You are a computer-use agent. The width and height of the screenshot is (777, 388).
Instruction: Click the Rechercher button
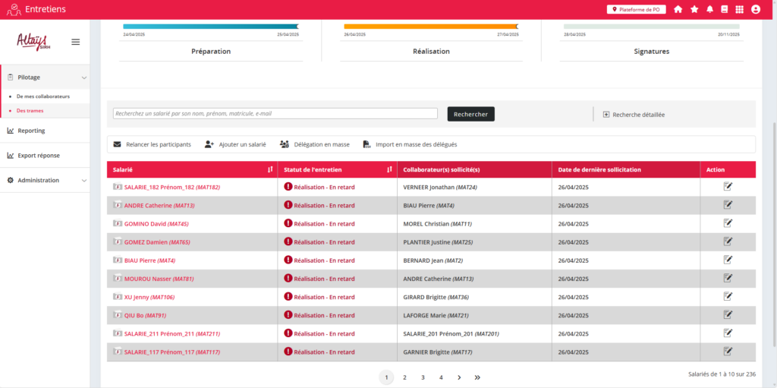pos(470,114)
